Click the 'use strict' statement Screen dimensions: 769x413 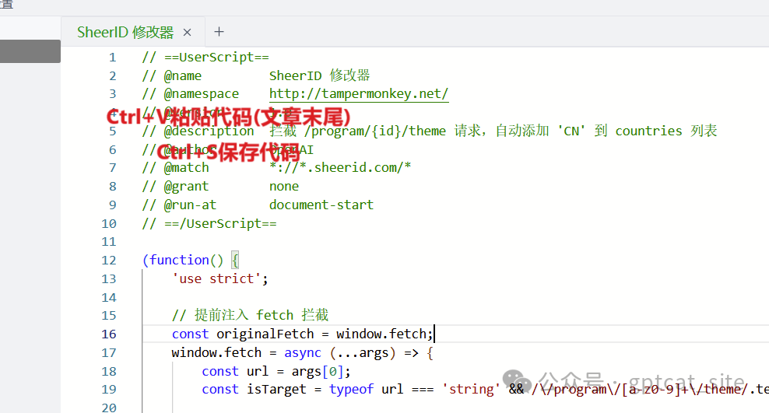219,278
